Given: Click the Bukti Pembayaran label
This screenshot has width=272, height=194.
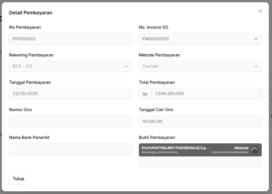Looking at the screenshot, I should [x=157, y=138].
